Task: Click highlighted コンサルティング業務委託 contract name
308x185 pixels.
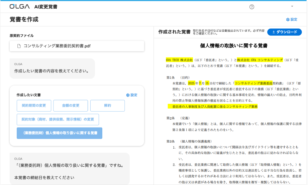Action: click(x=253, y=83)
